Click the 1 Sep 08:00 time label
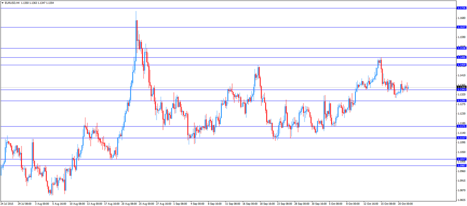 pos(181,204)
